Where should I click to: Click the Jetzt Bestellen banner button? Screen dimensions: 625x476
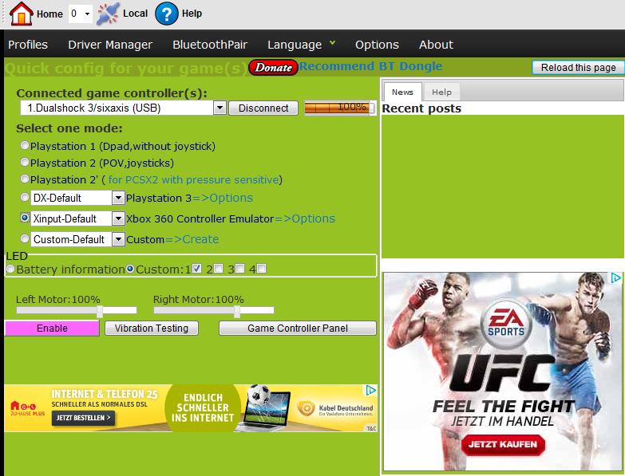[83, 418]
